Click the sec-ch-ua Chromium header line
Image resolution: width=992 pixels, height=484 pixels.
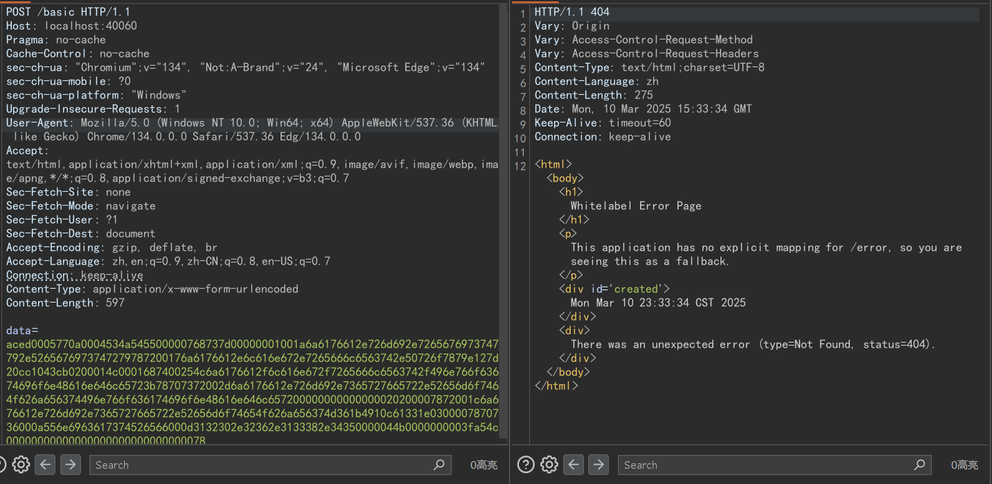(245, 67)
